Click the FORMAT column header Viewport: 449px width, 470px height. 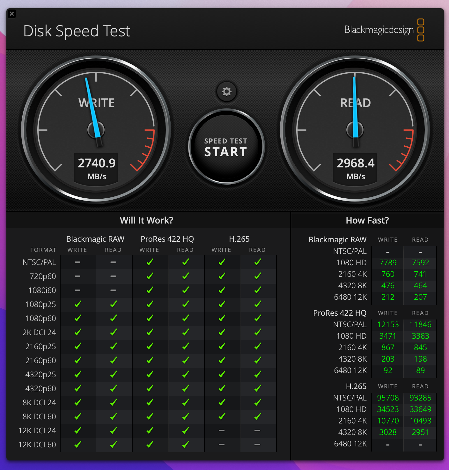click(43, 250)
